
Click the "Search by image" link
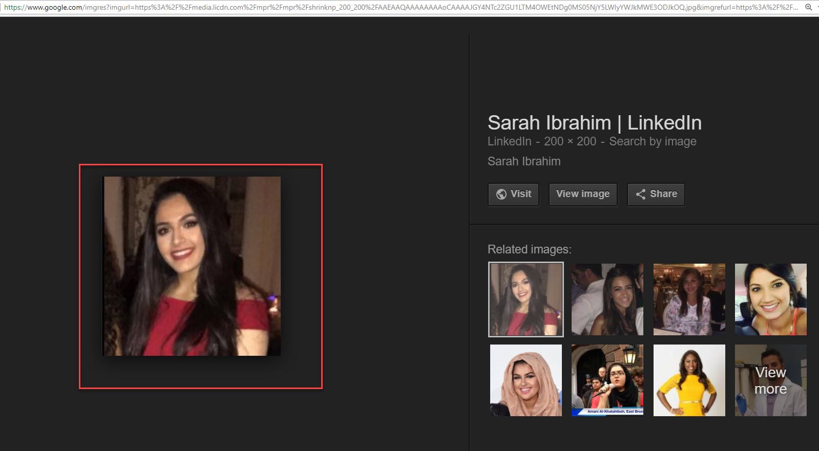pyautogui.click(x=653, y=141)
